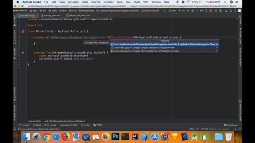This screenshot has width=255, height=143.
Task: Open the Build tool window button
Action: point(37,125)
